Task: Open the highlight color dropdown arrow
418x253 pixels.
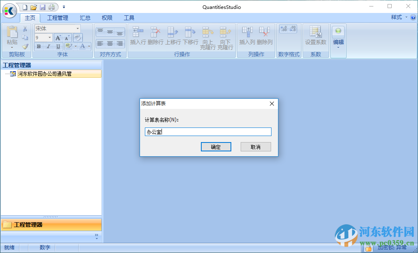Action: pyautogui.click(x=75, y=46)
